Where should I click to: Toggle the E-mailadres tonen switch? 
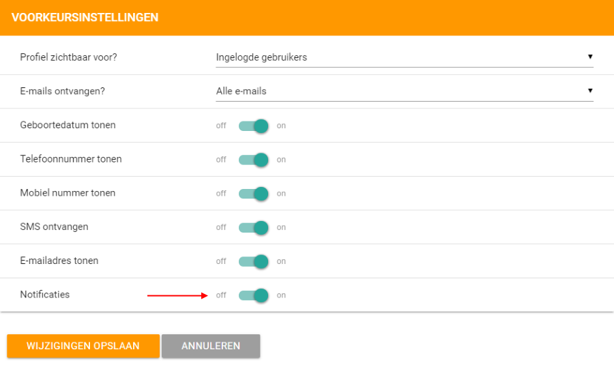[254, 261]
